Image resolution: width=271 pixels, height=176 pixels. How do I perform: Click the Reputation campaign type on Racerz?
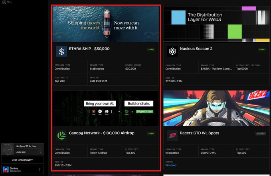pyautogui.click(x=172, y=153)
